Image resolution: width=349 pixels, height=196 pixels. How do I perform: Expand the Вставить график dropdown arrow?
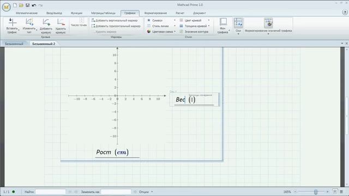point(19,30)
